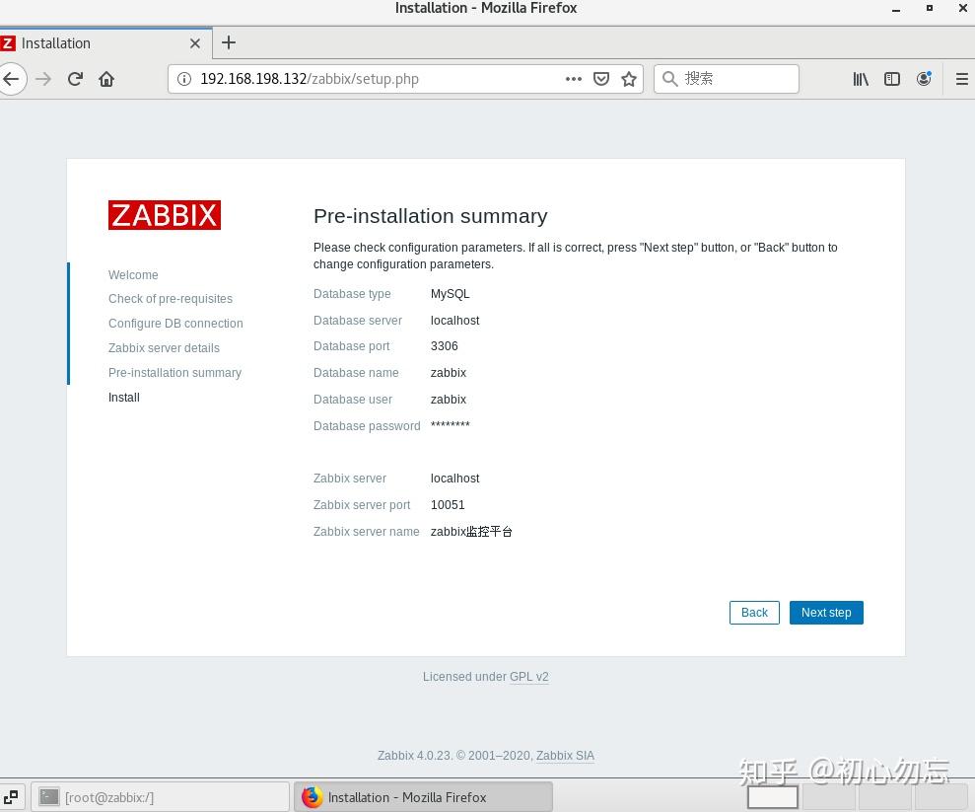The width and height of the screenshot is (975, 812).
Task: Click the Back button
Action: (753, 612)
